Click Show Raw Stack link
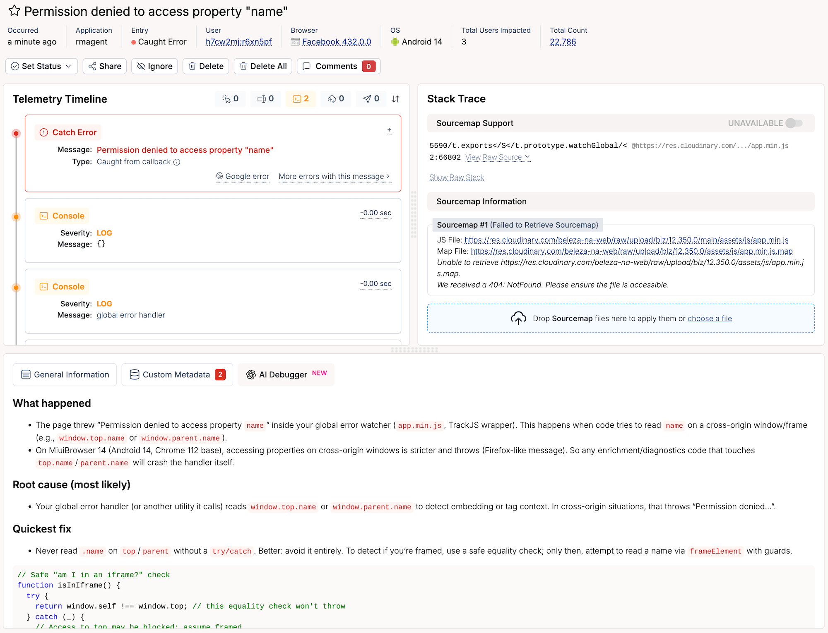Viewport: 828px width, 633px height. click(x=457, y=177)
